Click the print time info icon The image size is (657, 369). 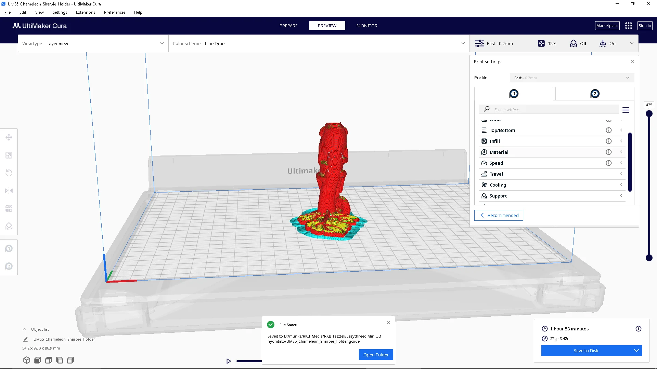click(x=638, y=329)
